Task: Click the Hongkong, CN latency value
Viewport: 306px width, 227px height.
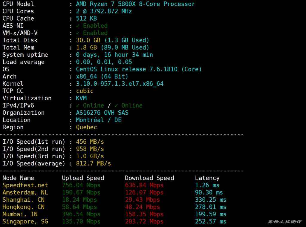Action: click(x=211, y=207)
